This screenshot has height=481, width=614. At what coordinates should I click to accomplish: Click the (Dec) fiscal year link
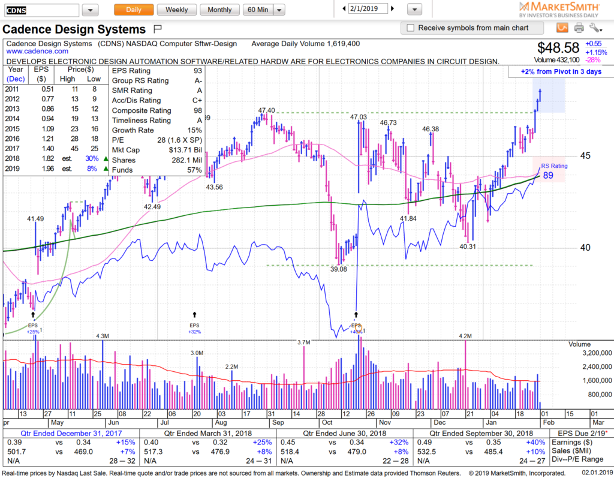click(16, 79)
